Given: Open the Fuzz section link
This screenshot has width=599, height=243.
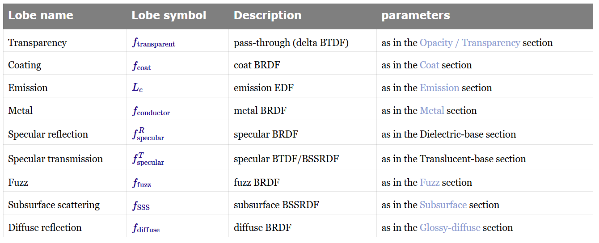Looking at the screenshot, I should tap(429, 183).
